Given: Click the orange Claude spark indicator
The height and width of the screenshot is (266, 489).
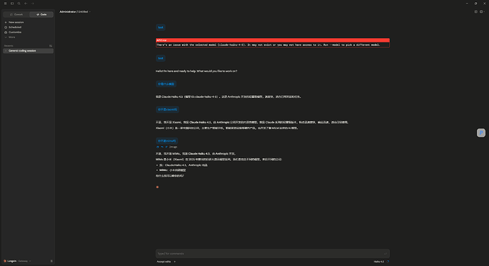Looking at the screenshot, I should [157, 187].
